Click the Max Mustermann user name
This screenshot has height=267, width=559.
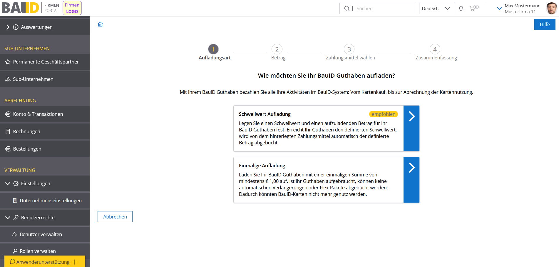tap(523, 6)
